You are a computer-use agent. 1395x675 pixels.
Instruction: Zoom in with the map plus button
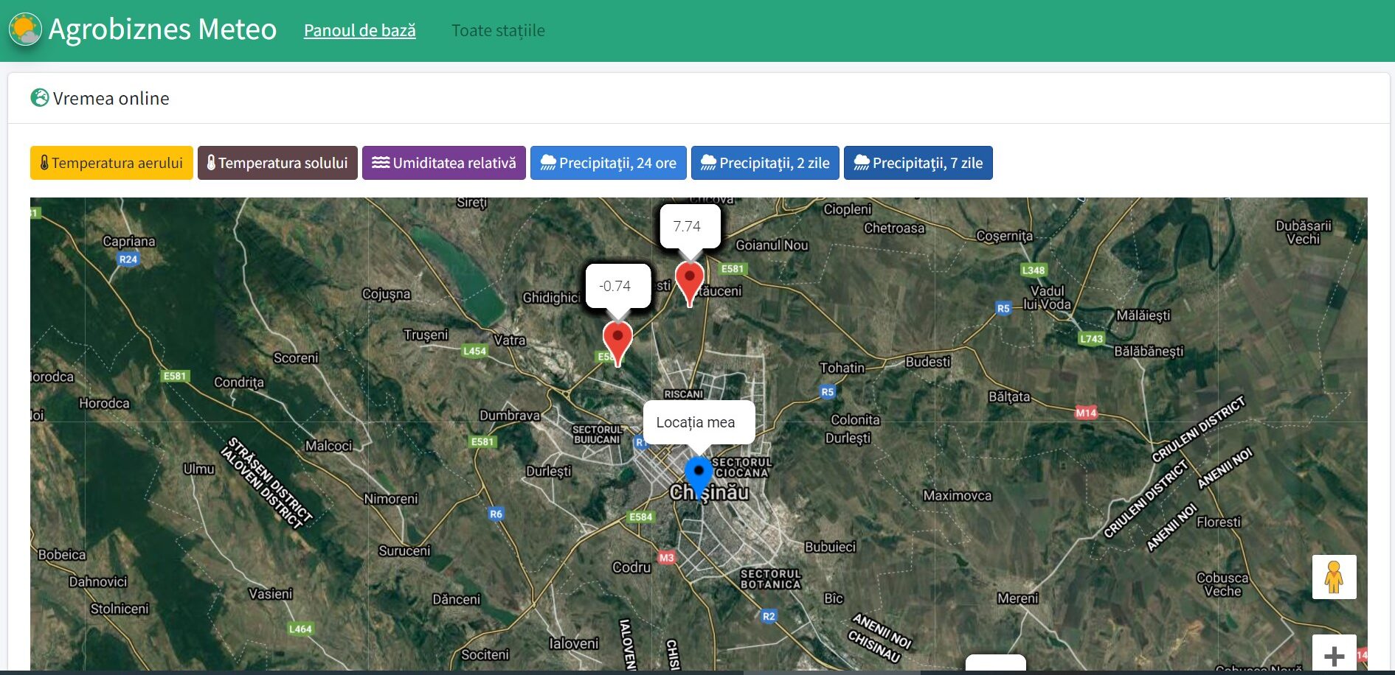point(1334,654)
